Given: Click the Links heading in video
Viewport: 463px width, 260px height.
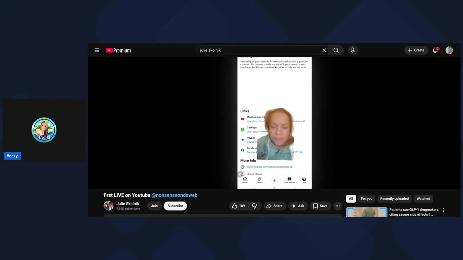Looking at the screenshot, I should [x=245, y=111].
